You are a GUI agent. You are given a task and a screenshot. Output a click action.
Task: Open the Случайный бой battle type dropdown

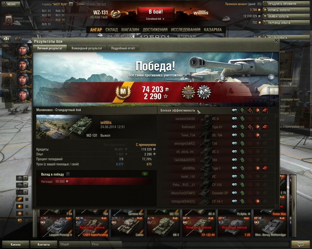pos(156,19)
